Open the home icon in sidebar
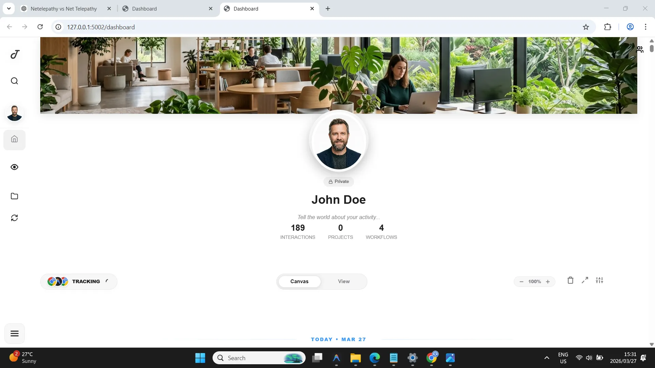The width and height of the screenshot is (655, 368). click(x=14, y=139)
